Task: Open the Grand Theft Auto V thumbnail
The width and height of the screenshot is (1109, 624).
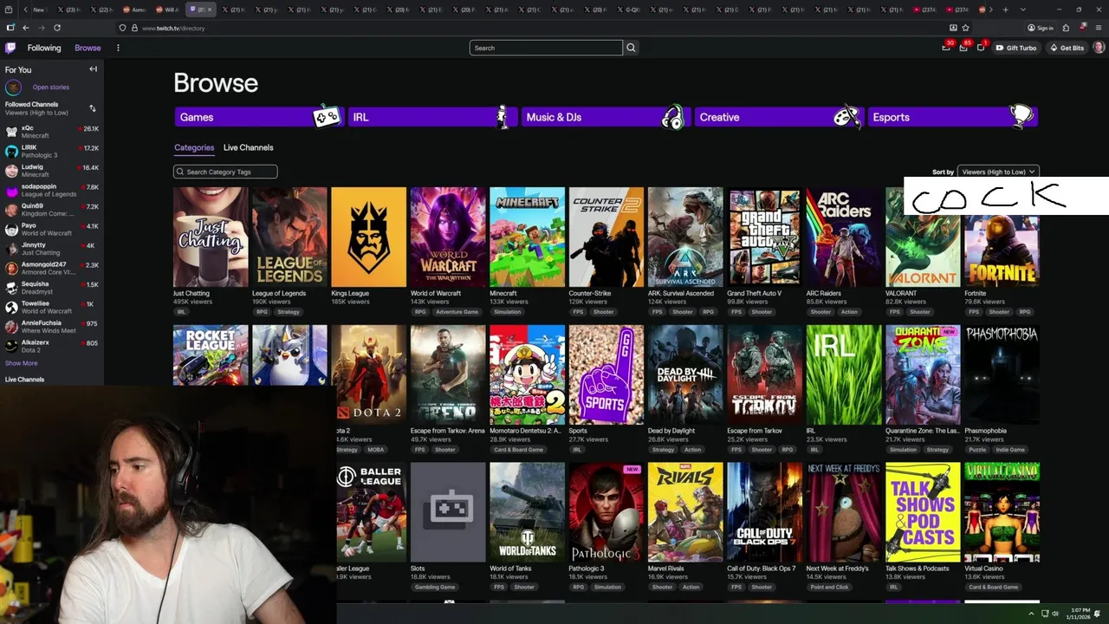Action: [764, 237]
